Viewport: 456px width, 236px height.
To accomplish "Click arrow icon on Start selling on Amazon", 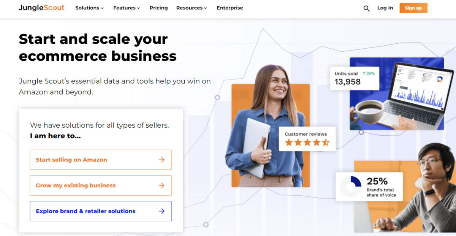I will click(161, 160).
